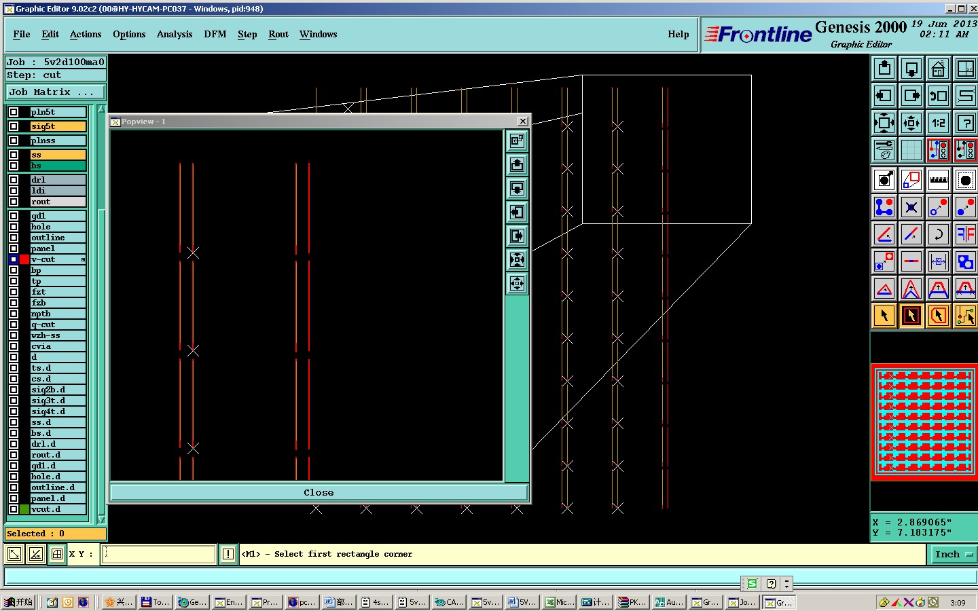Toggle the pln5t layer checkbox

pos(14,112)
